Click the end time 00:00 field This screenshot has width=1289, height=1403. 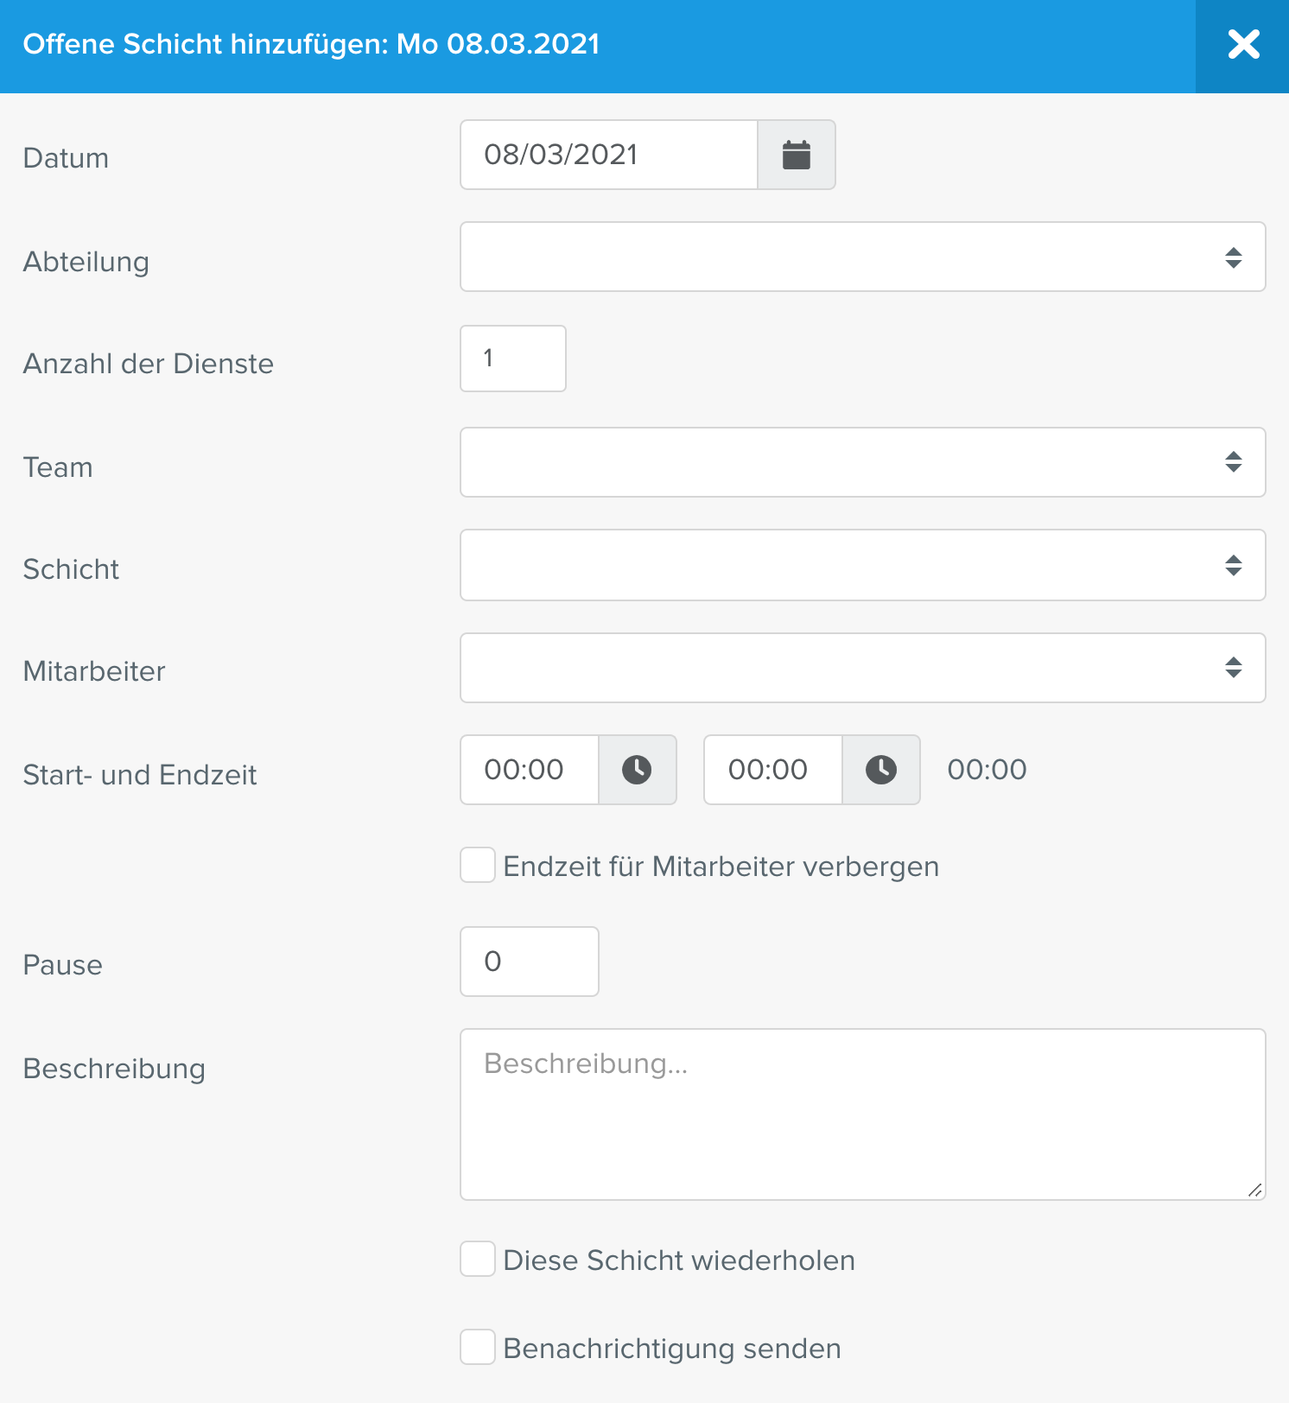pyautogui.click(x=773, y=770)
